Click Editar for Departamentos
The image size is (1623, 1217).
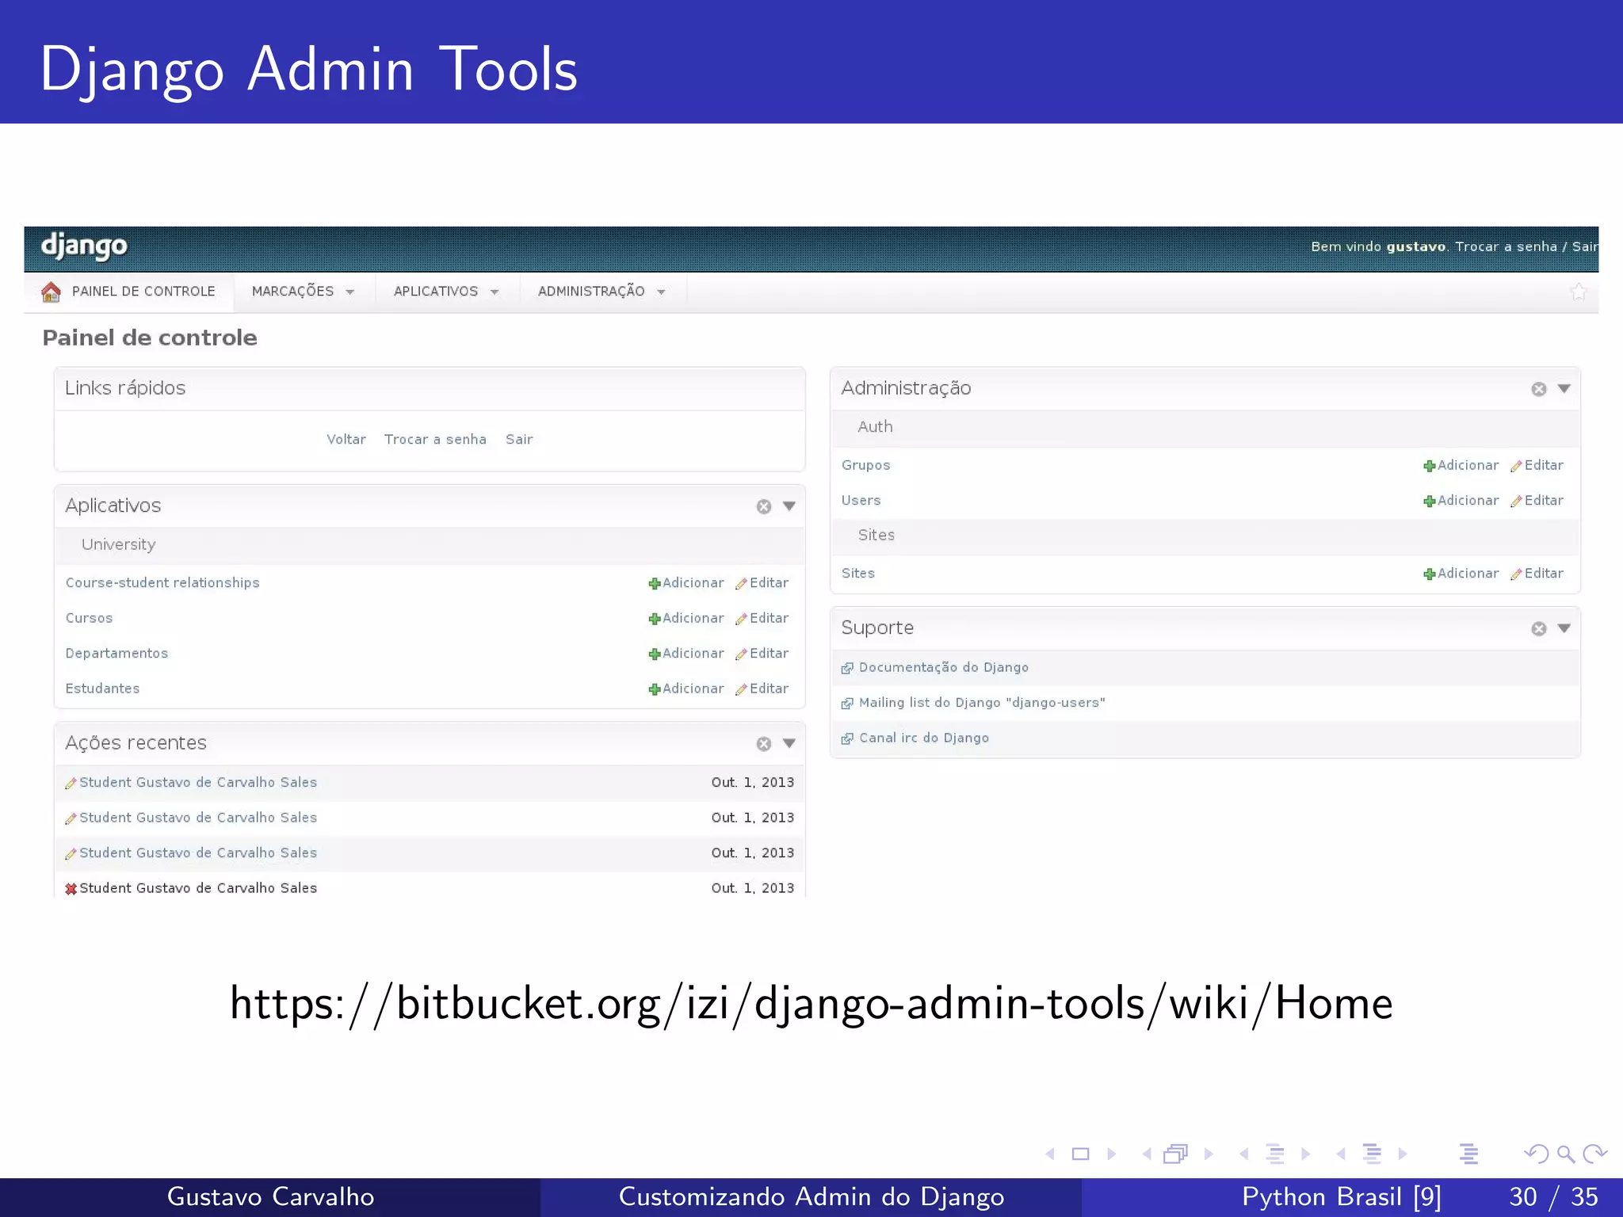(762, 653)
